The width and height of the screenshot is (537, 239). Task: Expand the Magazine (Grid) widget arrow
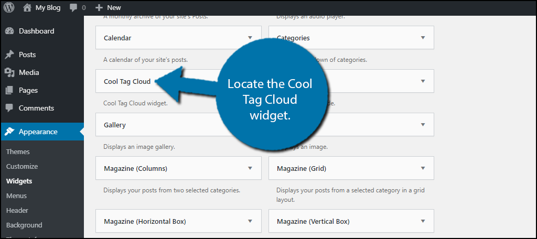423,168
